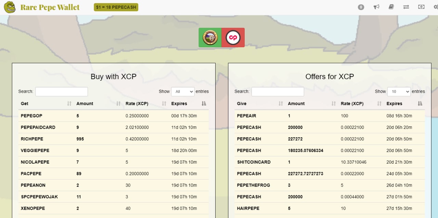Click the RICHPEPE amount 995

80,139
